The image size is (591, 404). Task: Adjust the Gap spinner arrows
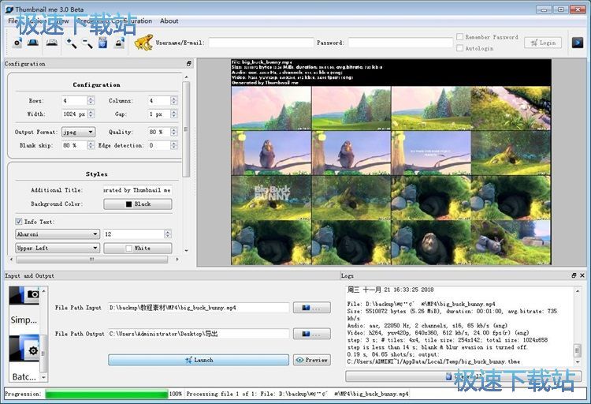173,114
